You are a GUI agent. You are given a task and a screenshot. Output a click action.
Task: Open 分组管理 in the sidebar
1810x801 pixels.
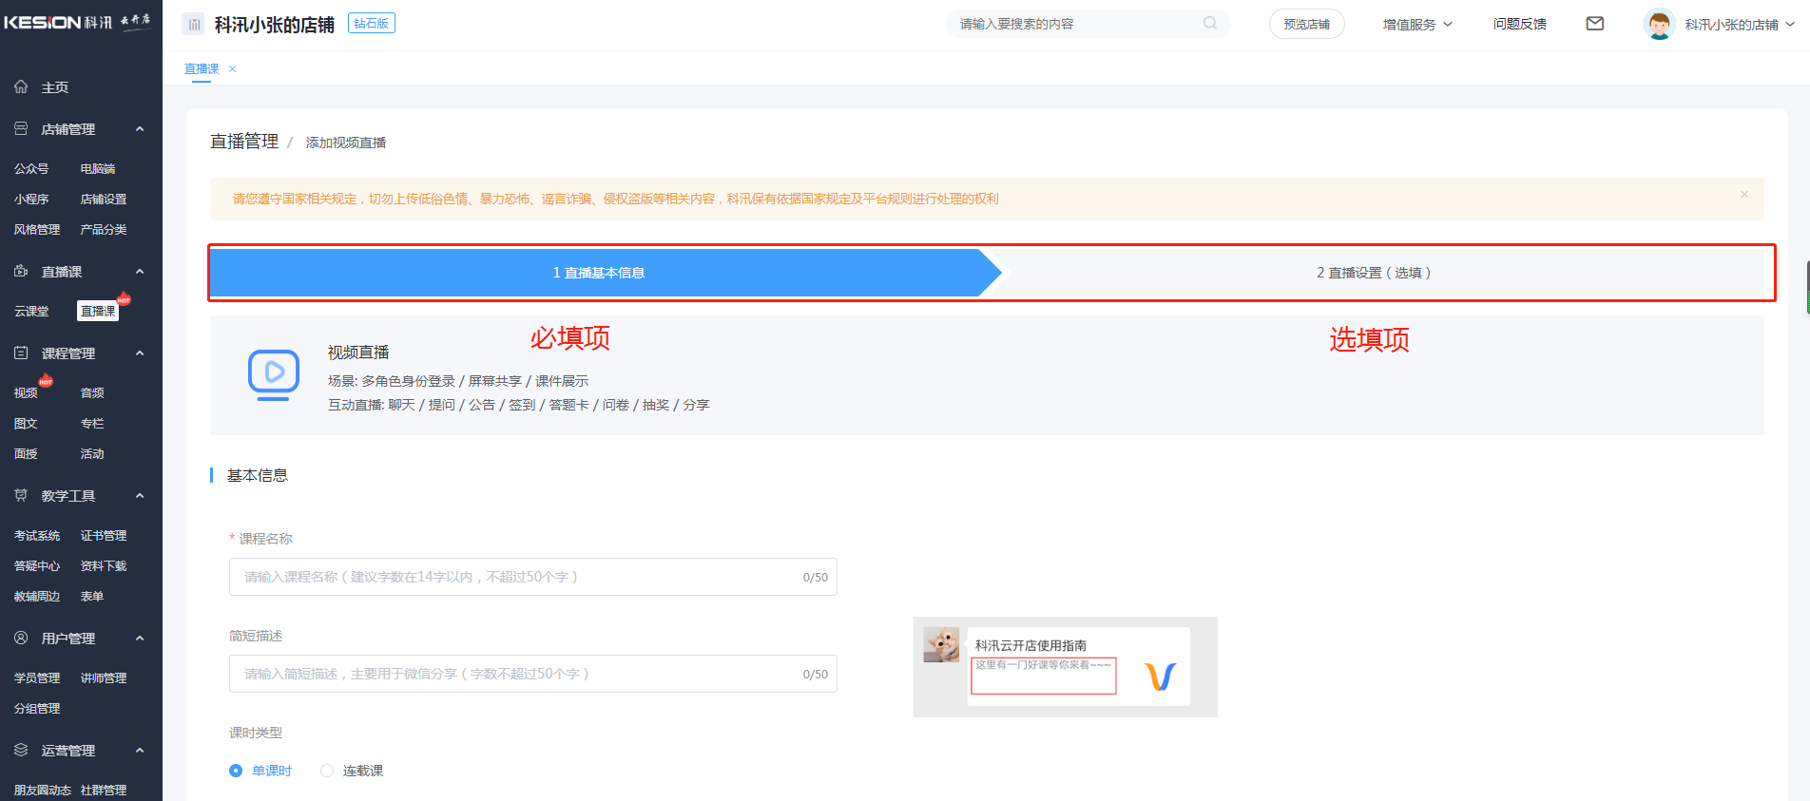(x=37, y=708)
